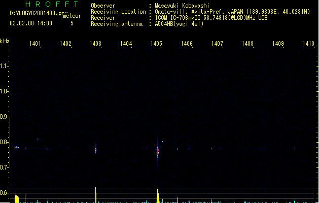This screenshot has height=203, width=319.
Task: Click the meteor echo trace at 1403
Action: (x=96, y=150)
